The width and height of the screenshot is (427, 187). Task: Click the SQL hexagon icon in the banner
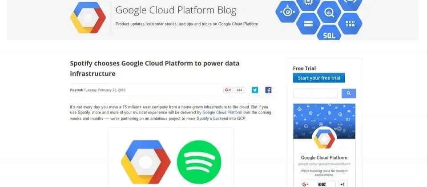(329, 33)
